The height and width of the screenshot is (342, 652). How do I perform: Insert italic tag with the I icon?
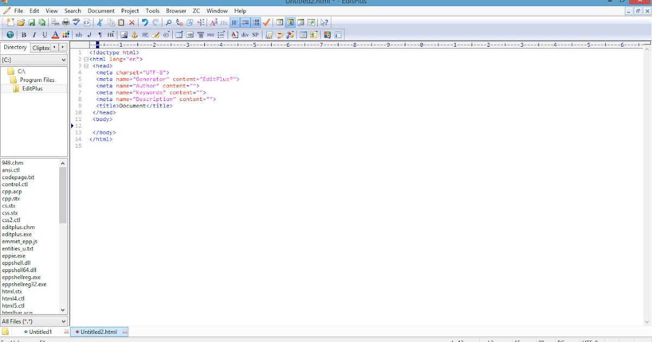34,35
